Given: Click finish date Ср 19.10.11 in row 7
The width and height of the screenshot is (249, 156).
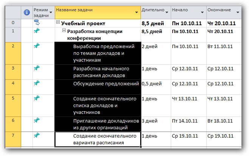Looking at the screenshot, I should coord(224,139).
